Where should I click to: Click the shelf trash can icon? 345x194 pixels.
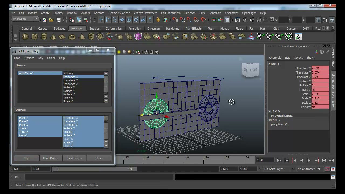(x=333, y=28)
